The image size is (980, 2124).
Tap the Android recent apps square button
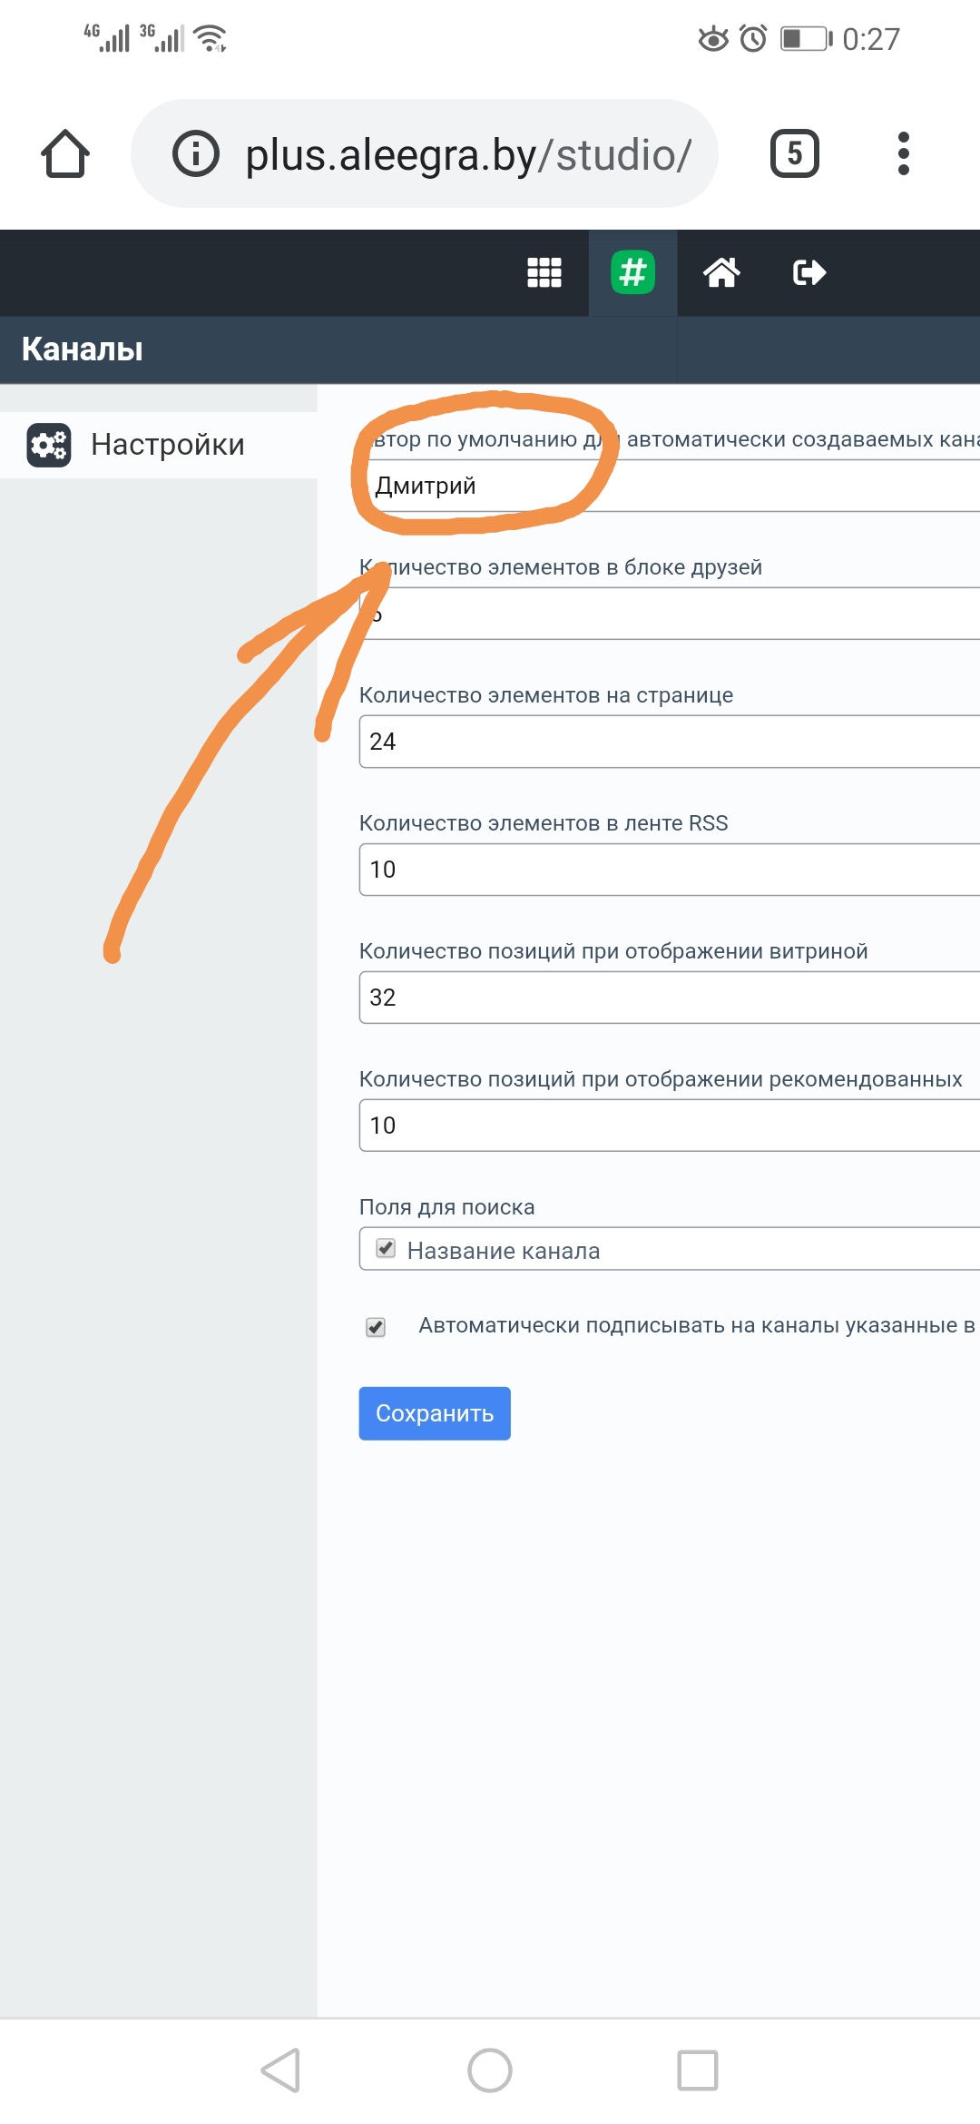[x=698, y=2070]
